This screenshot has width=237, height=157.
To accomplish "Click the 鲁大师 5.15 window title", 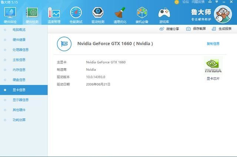I will pos(9,2).
